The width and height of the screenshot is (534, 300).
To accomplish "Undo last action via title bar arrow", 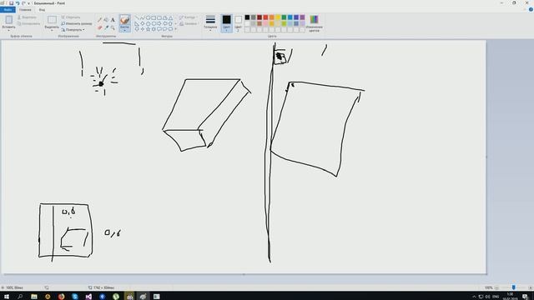I will click(x=18, y=3).
